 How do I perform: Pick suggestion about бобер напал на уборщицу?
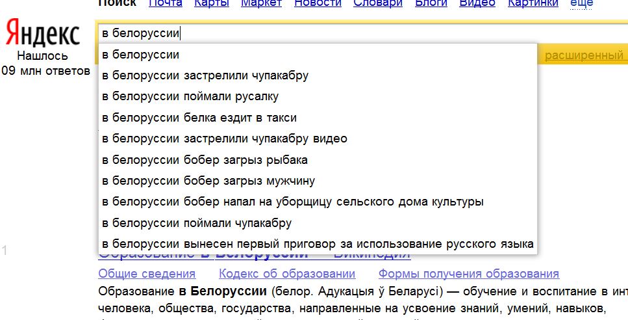(318, 202)
